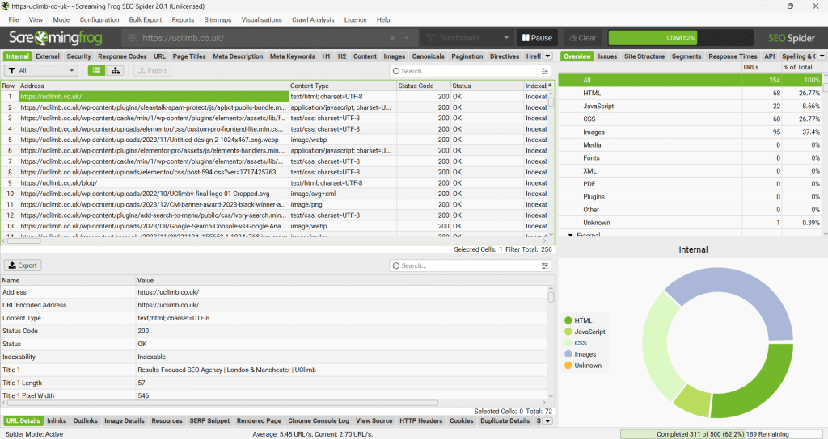The height and width of the screenshot is (439, 828).
Task: Select the Images row in Overview
Action: pyautogui.click(x=594, y=132)
